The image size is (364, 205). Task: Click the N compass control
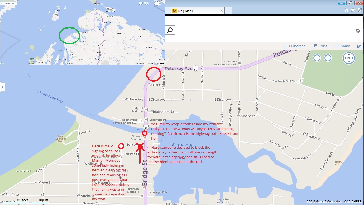point(349,58)
